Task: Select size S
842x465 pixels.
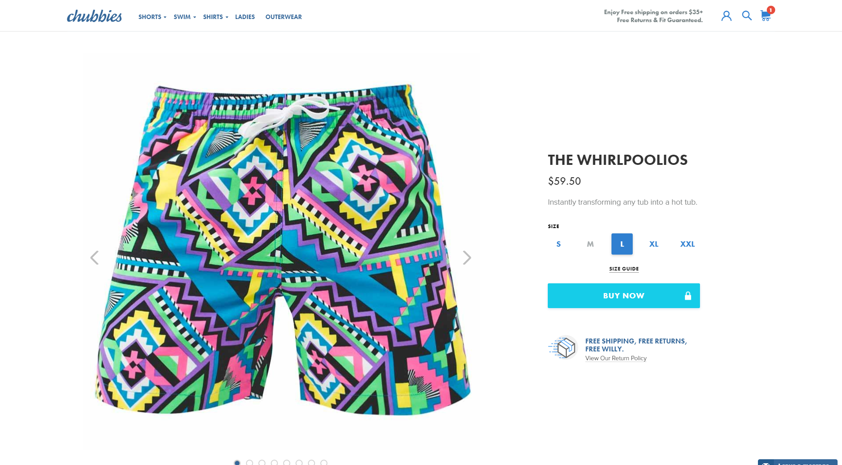Action: [558, 244]
